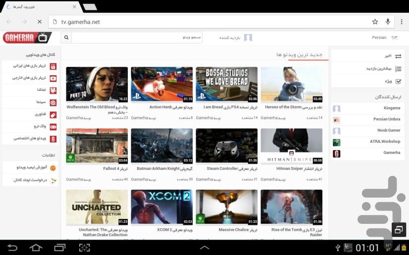Stop page loading with X button
The width and height of the screenshot is (409, 255).
pyautogui.click(x=40, y=22)
